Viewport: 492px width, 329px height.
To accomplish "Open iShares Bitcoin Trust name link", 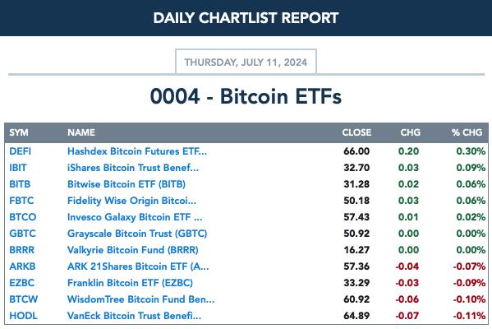I will (133, 168).
